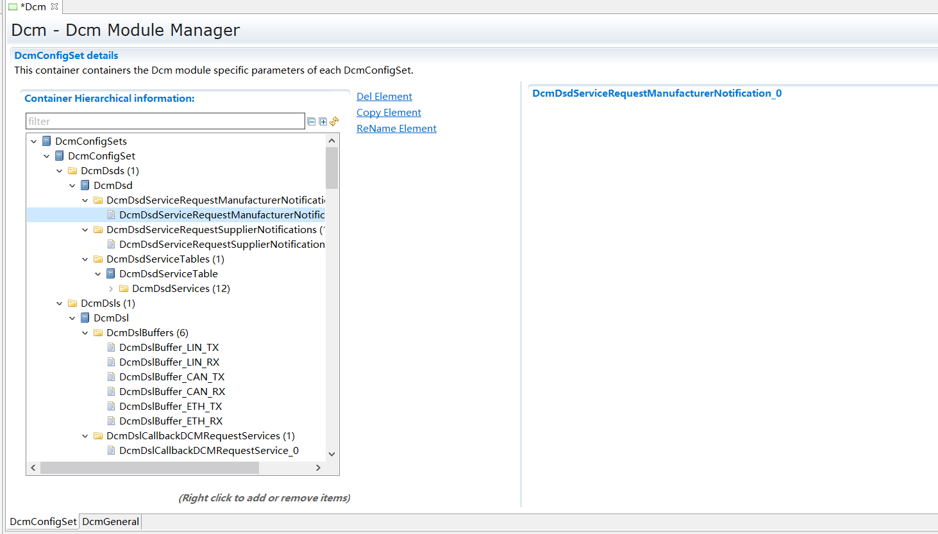Select DcmDslBuffer_ETH_RX in the tree
This screenshot has width=938, height=534.
[x=171, y=421]
